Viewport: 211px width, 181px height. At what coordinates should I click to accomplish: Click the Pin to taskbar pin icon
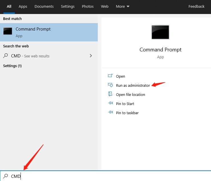pos(110,112)
